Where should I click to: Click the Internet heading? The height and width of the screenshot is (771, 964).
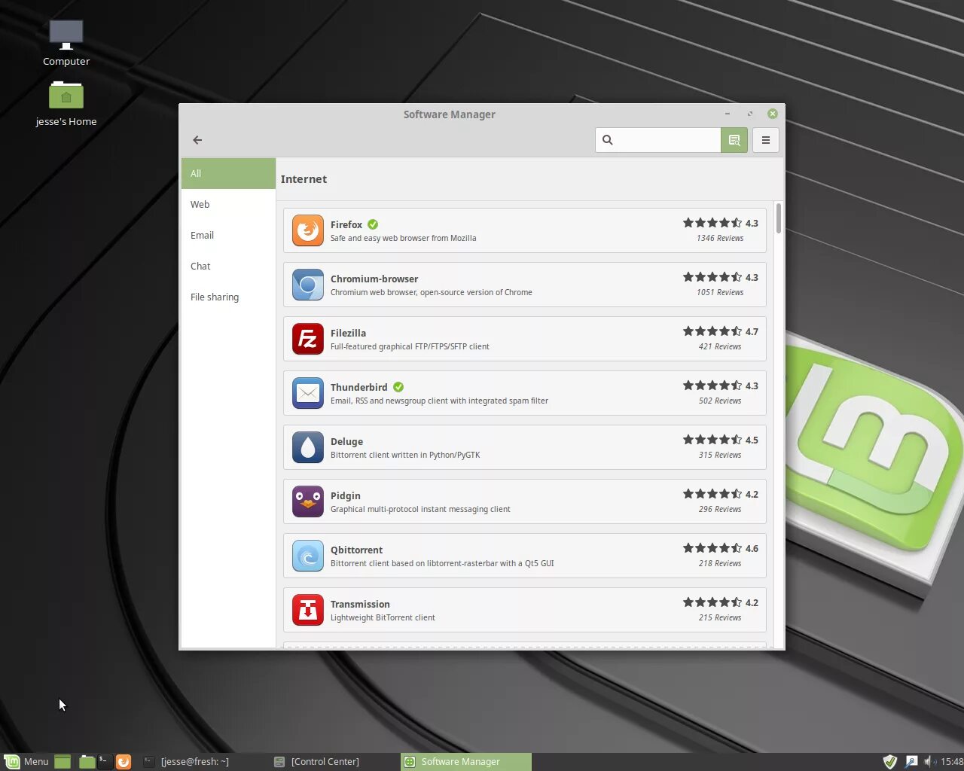pyautogui.click(x=304, y=179)
